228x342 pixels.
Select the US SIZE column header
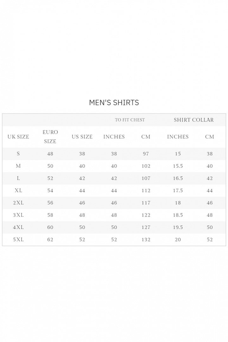[x=82, y=137]
